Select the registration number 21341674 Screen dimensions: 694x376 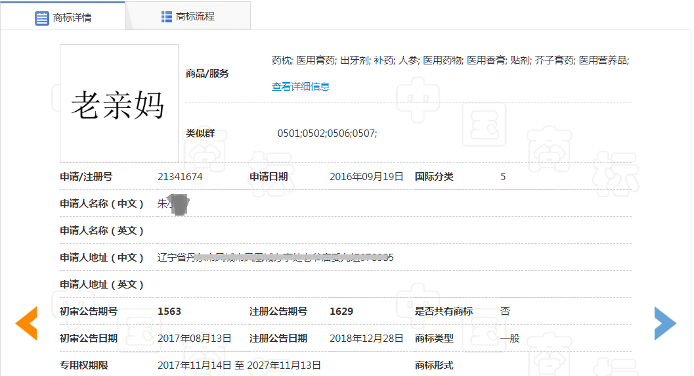pos(180,177)
